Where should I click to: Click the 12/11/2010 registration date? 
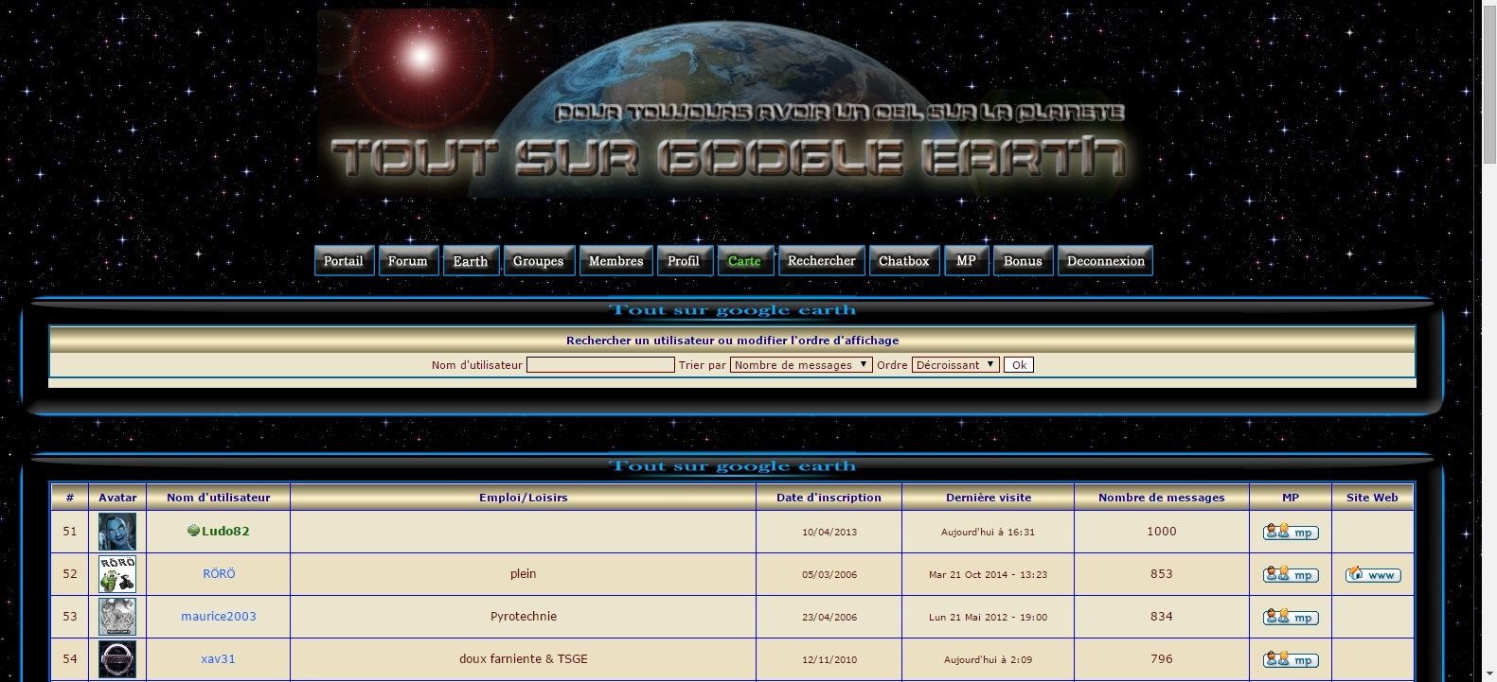click(829, 659)
